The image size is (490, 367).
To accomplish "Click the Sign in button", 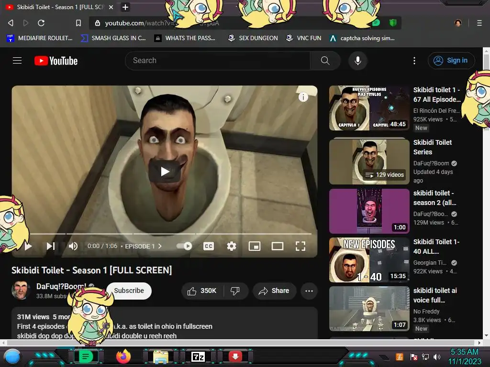I will tap(451, 61).
